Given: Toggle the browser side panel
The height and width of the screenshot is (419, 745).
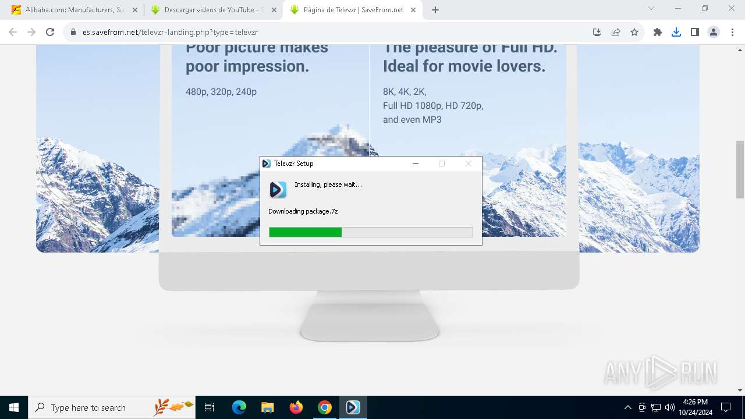Looking at the screenshot, I should pos(695,32).
